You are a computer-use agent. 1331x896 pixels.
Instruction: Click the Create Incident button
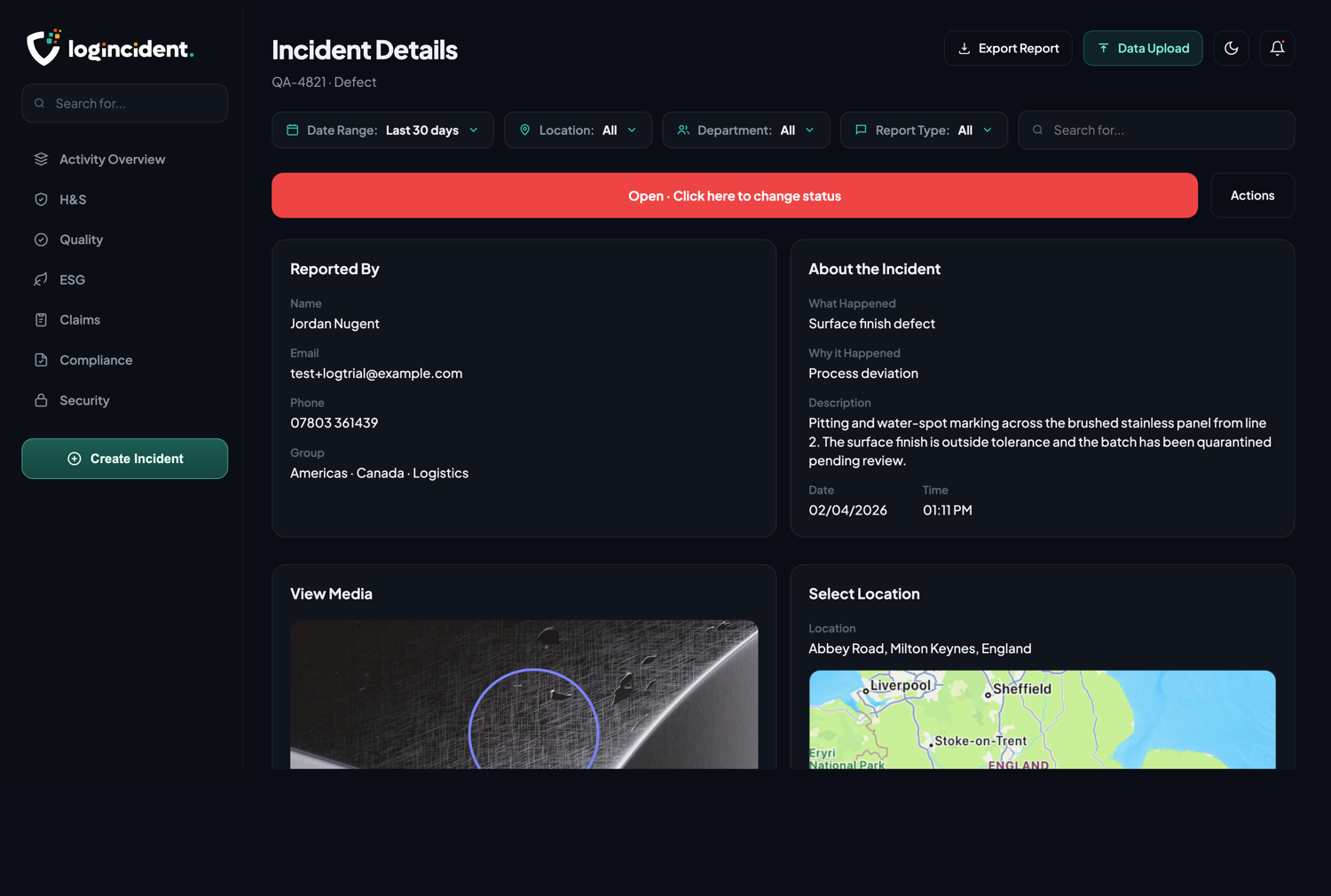[x=125, y=459]
